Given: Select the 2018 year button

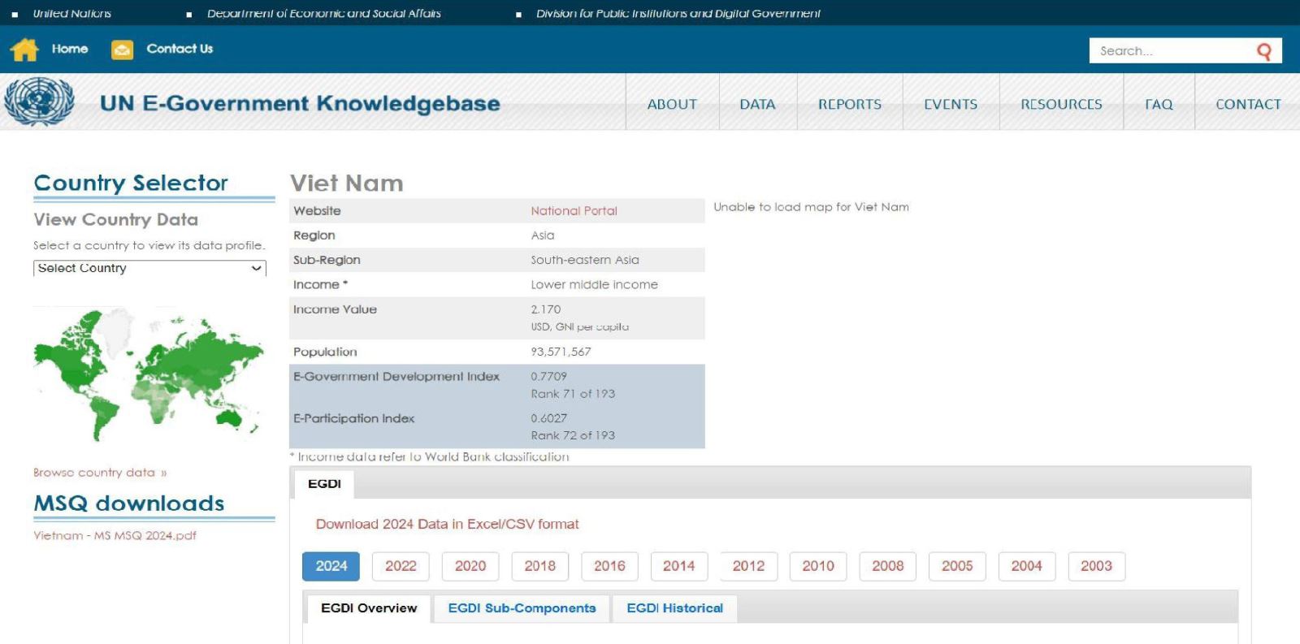Looking at the screenshot, I should click(539, 566).
